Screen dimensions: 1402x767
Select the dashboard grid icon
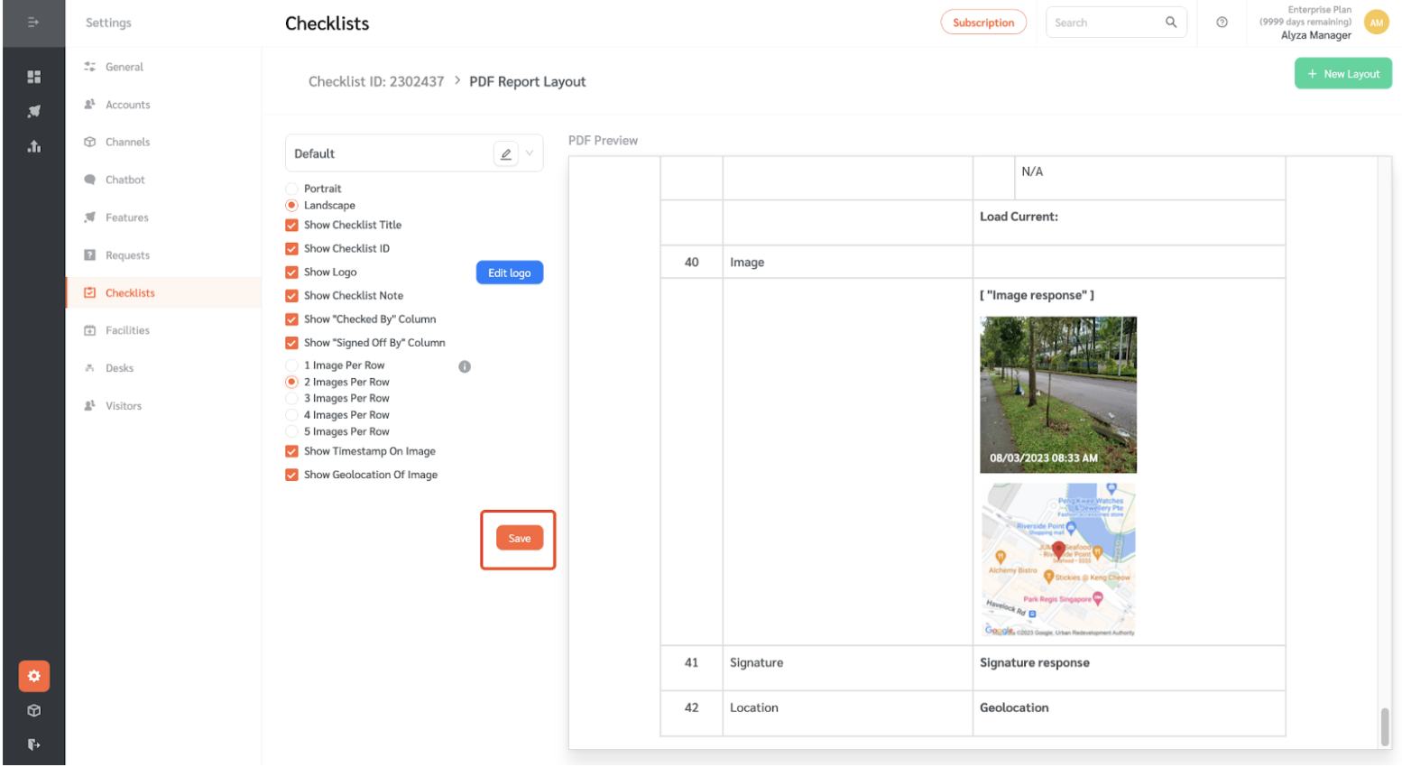[33, 77]
